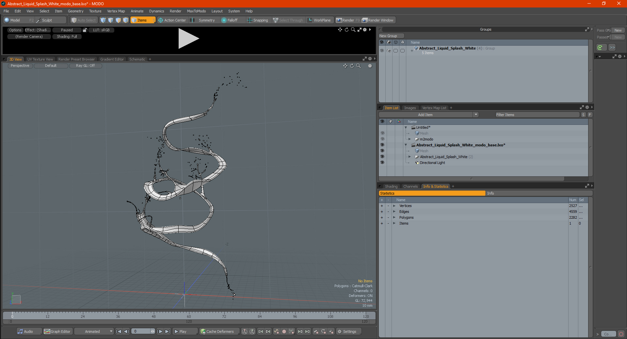627x339 pixels.
Task: Toggle visibility of m2modo item
Action: (382, 139)
